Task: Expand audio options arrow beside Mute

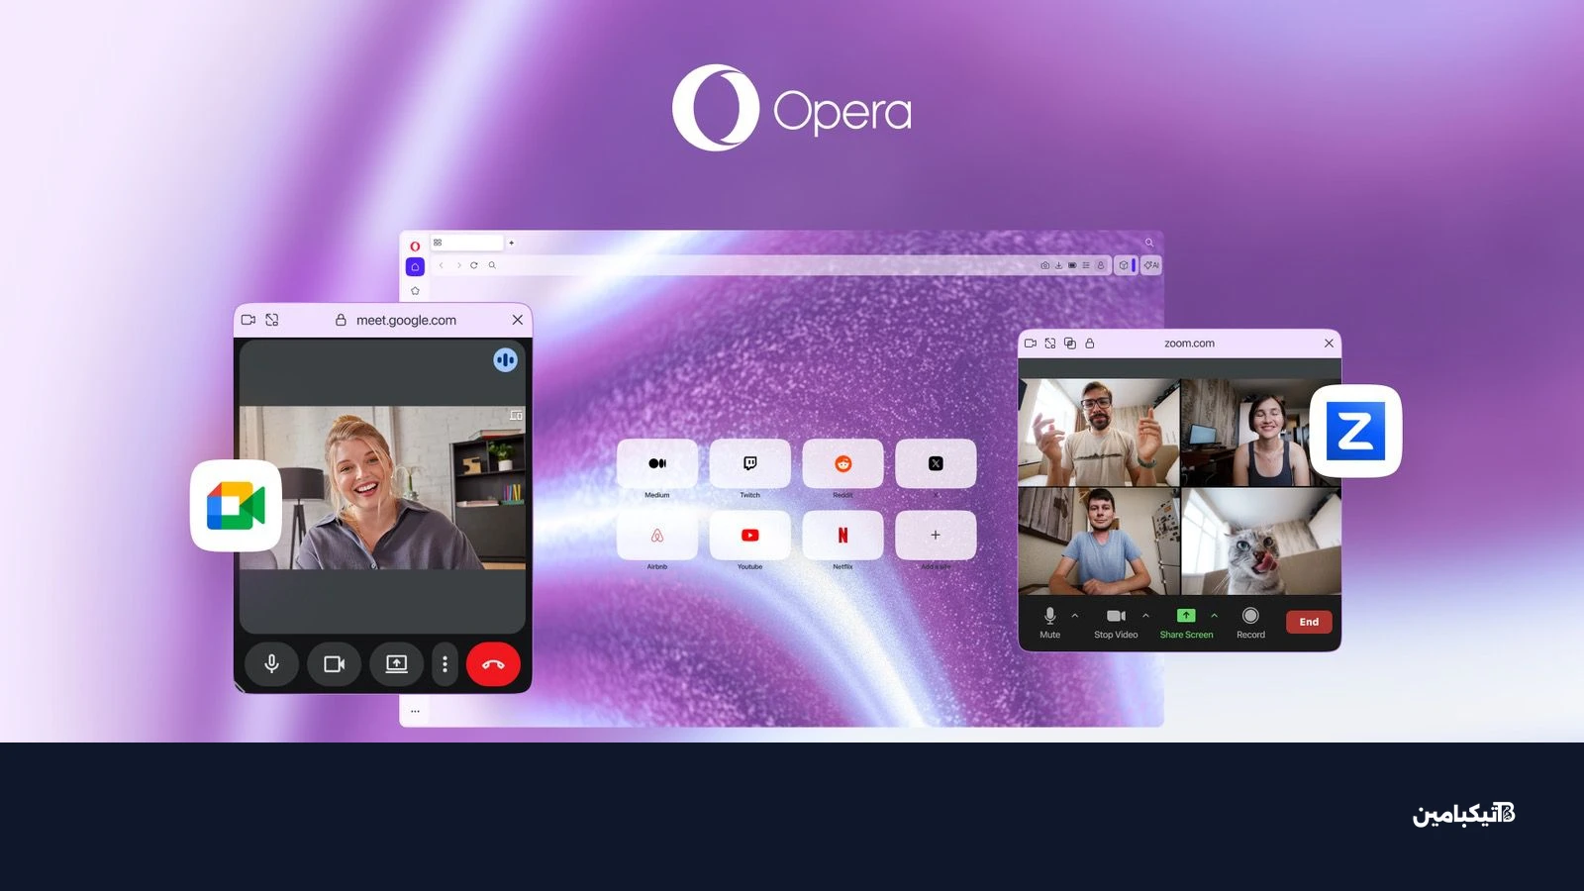Action: pyautogui.click(x=1075, y=616)
